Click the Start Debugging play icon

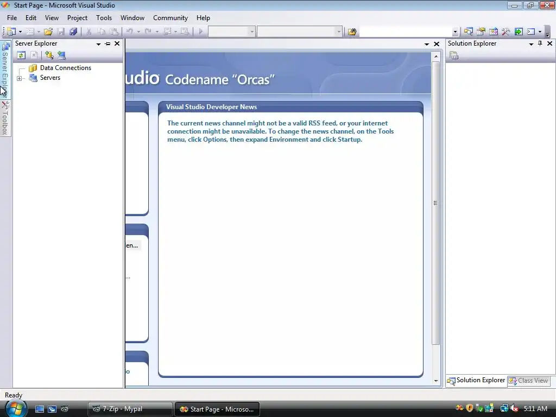[x=201, y=31]
